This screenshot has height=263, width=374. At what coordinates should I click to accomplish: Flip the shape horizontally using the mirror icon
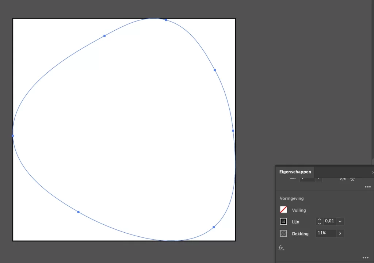[x=343, y=179]
